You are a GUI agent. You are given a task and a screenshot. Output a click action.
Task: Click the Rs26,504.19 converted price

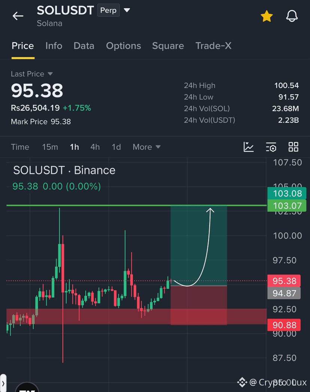coord(36,108)
